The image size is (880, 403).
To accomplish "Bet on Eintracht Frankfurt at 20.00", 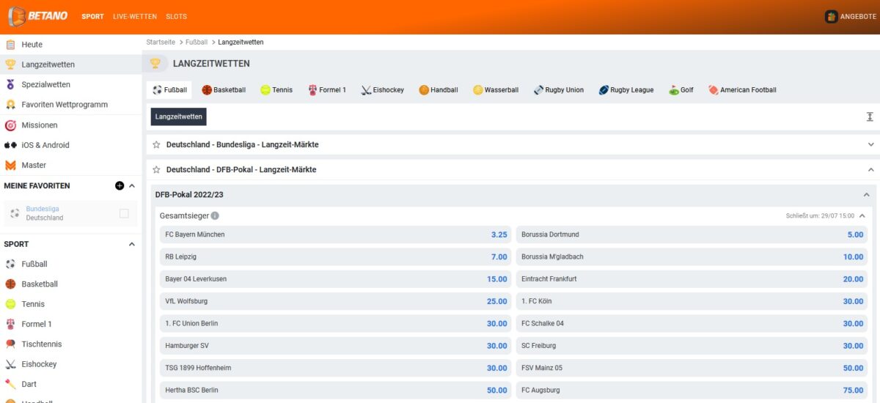I will tap(692, 279).
